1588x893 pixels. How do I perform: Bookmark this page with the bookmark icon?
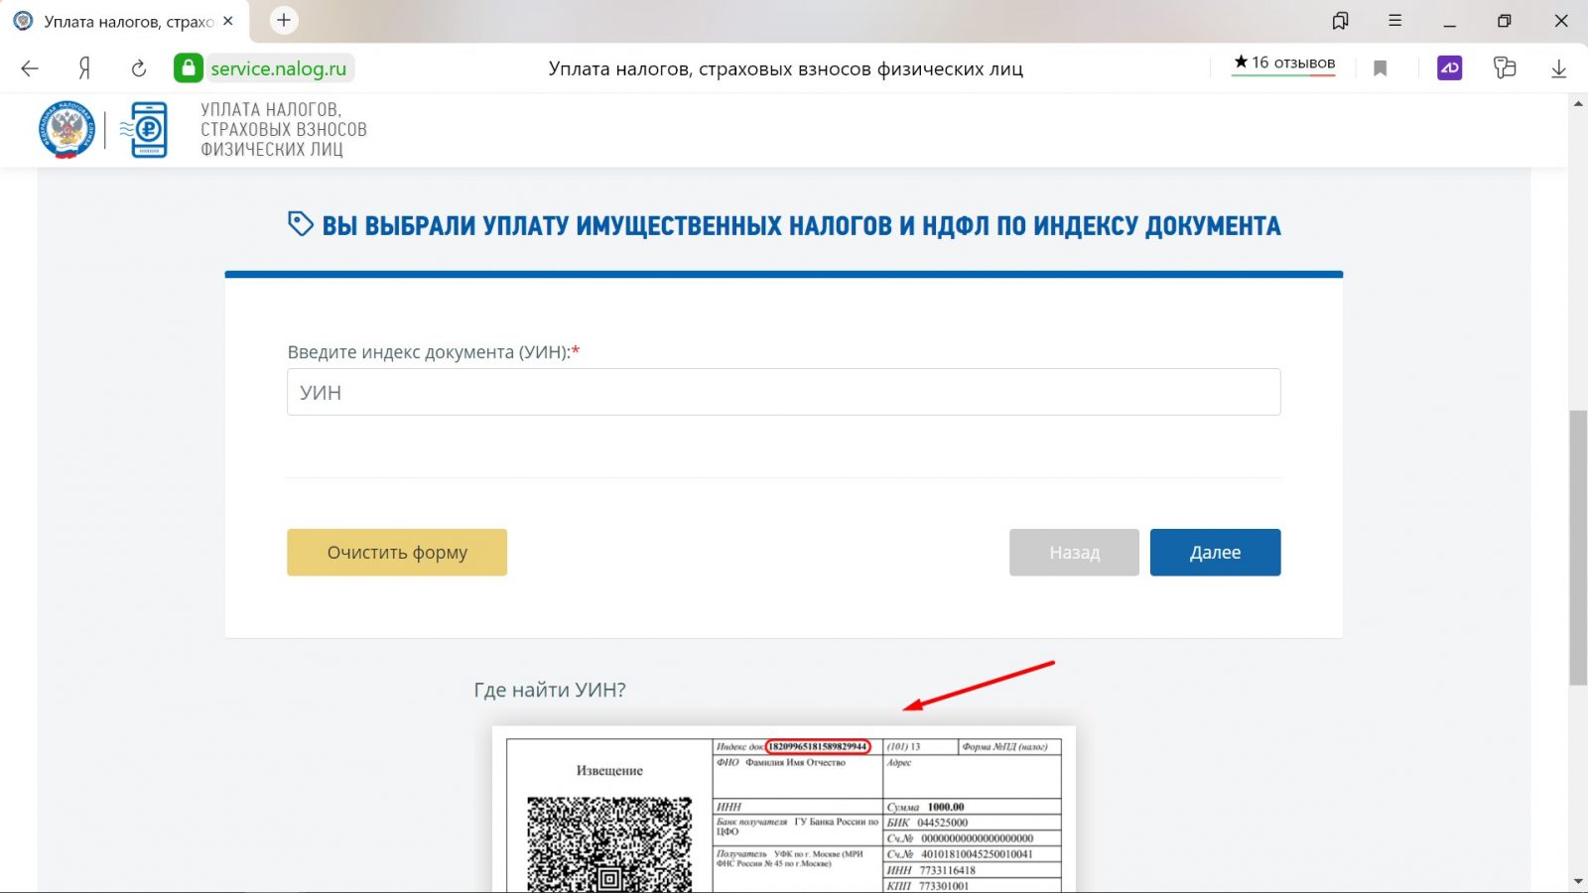click(x=1380, y=68)
